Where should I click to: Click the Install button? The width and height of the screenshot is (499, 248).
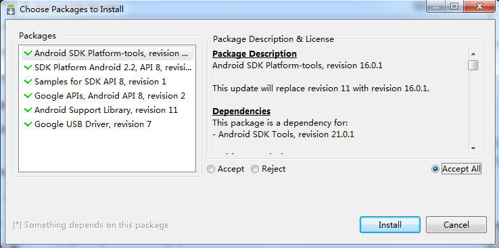click(390, 225)
